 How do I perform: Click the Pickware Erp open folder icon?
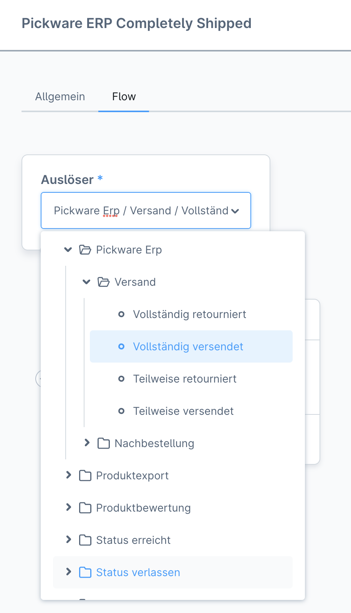pos(85,250)
